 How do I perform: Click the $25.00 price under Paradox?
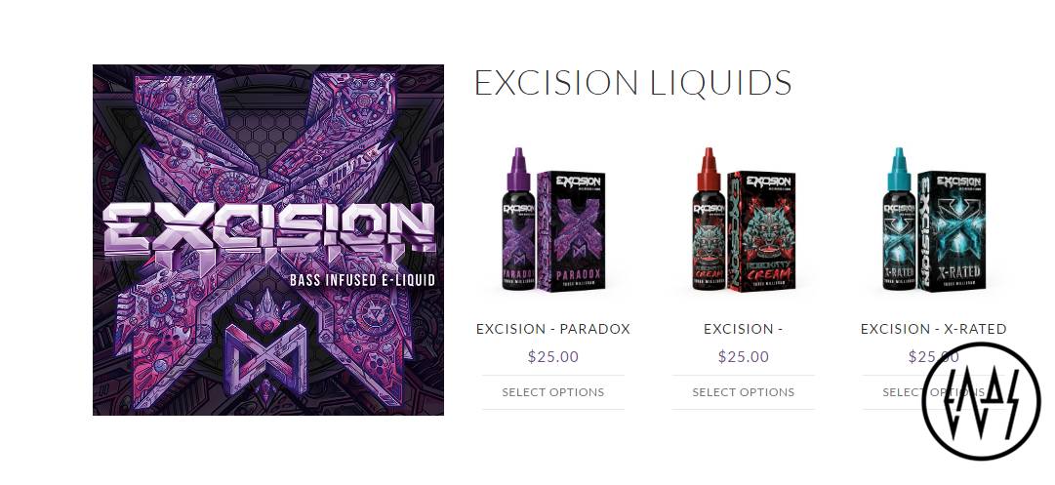(553, 356)
